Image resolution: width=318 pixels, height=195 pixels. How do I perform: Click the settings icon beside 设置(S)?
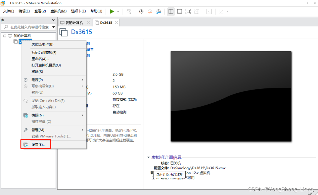[25, 145]
